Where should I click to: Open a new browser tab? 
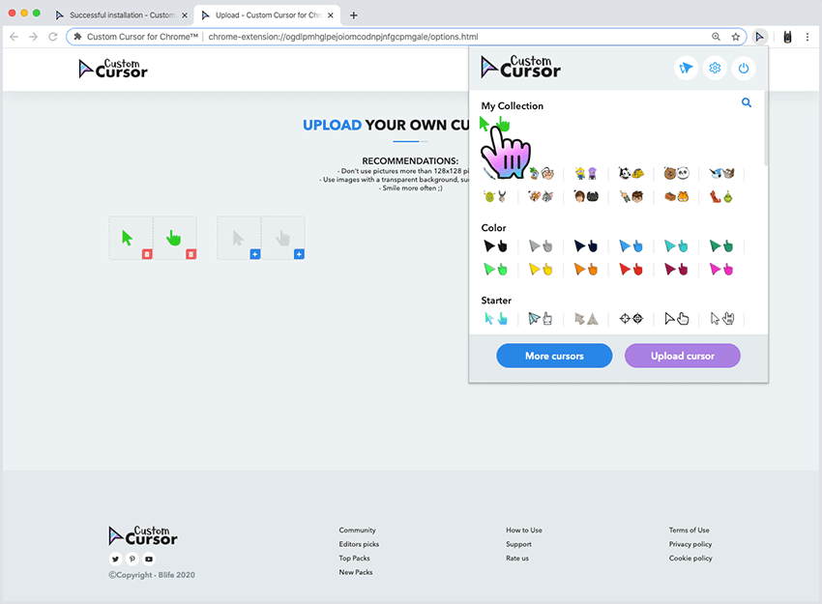[x=353, y=15]
